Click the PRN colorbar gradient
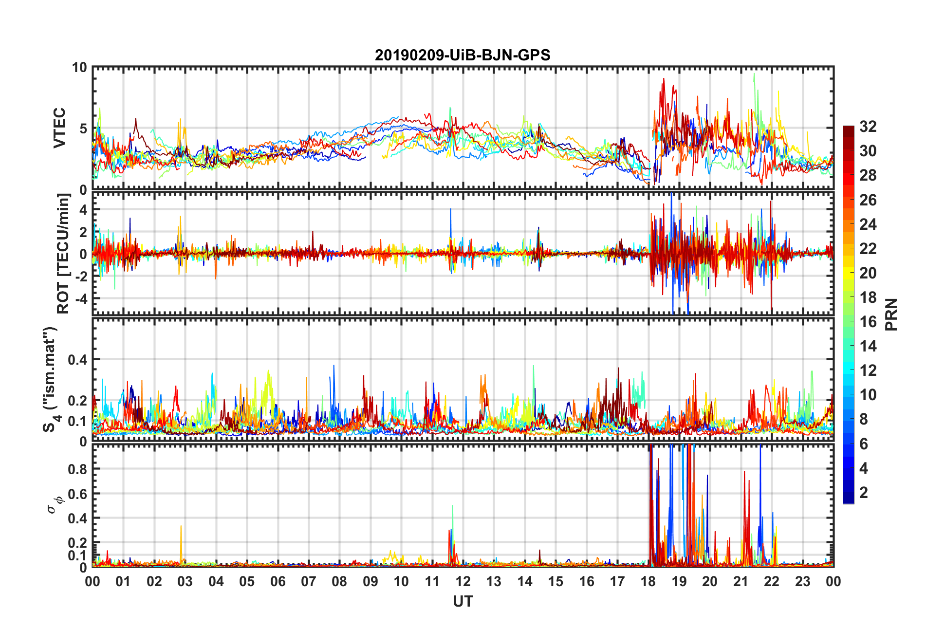Viewport: 926px width, 629px height. pyautogui.click(x=849, y=314)
